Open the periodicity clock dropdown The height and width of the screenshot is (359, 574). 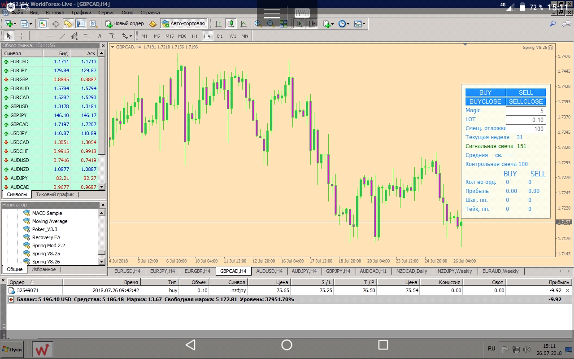pos(344,23)
